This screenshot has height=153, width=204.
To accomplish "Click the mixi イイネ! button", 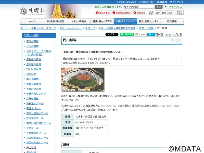I will (x=141, y=34).
